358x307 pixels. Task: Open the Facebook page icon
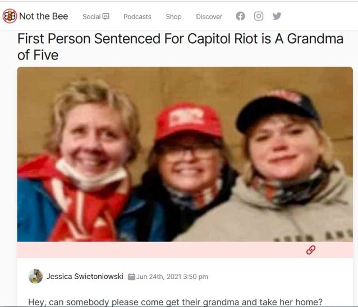(240, 16)
